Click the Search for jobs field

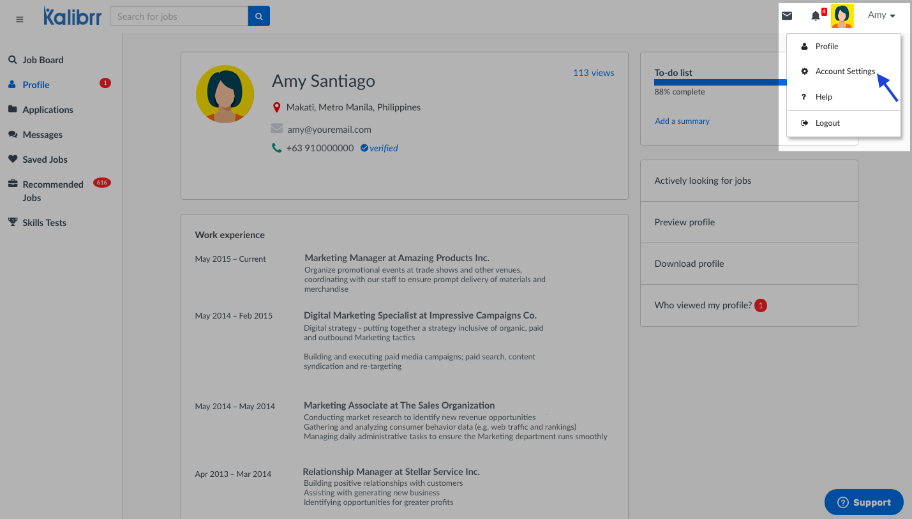click(x=179, y=17)
